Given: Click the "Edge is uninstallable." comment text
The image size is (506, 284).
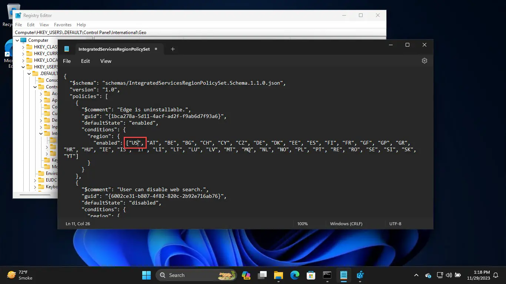Looking at the screenshot, I should (x=153, y=109).
